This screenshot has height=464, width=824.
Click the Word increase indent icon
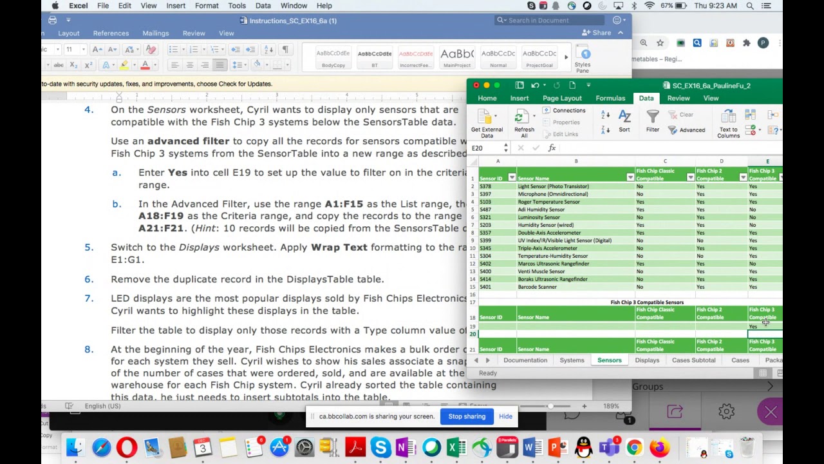click(250, 50)
